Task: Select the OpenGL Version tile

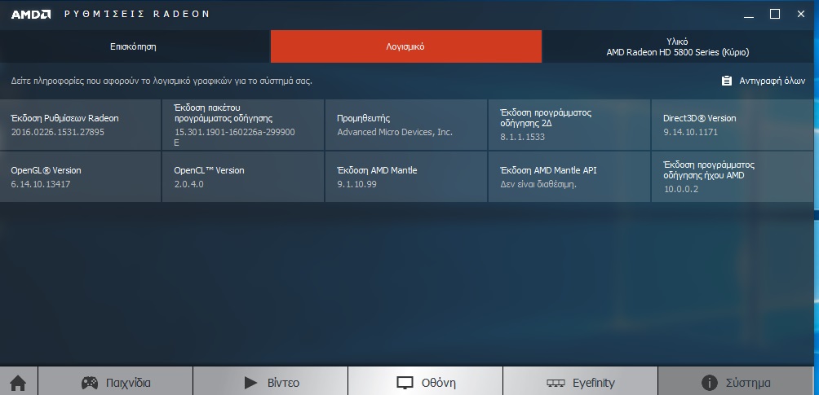Action: [81, 177]
